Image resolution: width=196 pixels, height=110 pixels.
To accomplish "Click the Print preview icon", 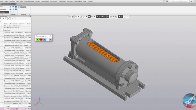I will [x=13, y=9].
